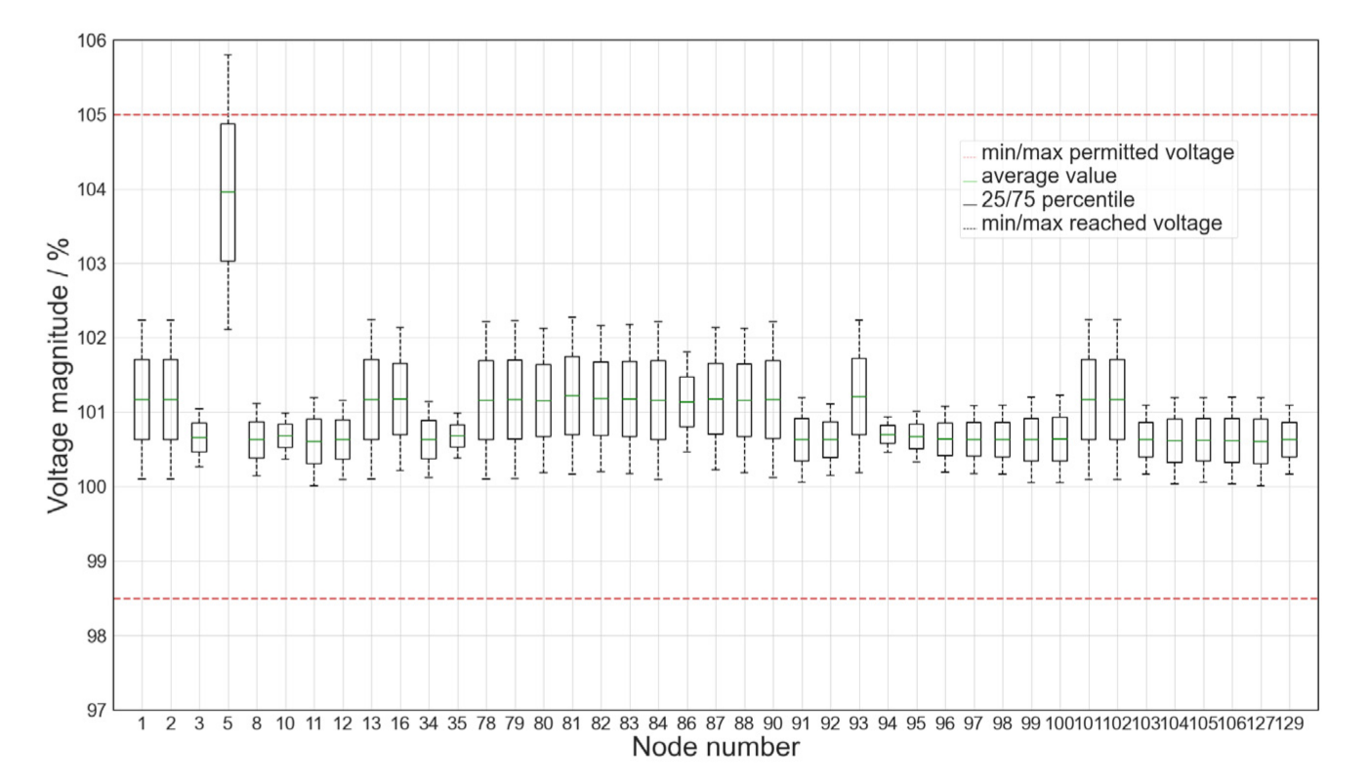Click x-axis node label 91

(802, 724)
